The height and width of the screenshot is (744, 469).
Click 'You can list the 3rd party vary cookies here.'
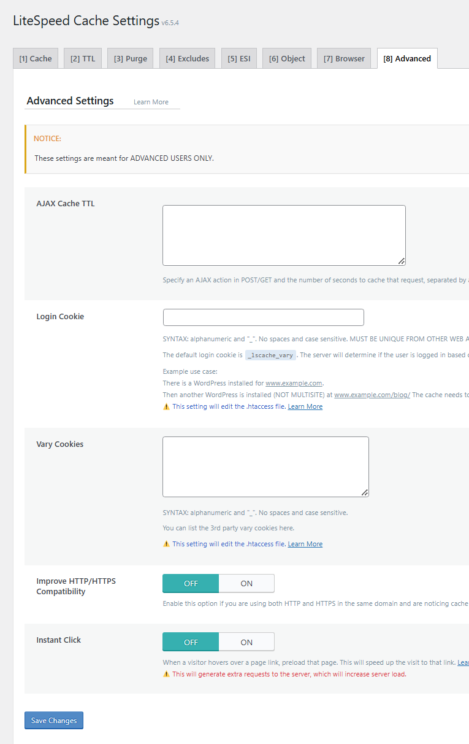coord(229,528)
